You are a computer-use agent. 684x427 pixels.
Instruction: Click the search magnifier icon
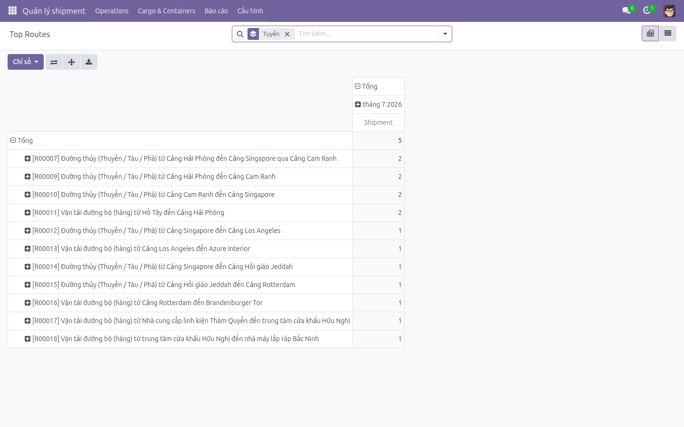pyautogui.click(x=240, y=34)
